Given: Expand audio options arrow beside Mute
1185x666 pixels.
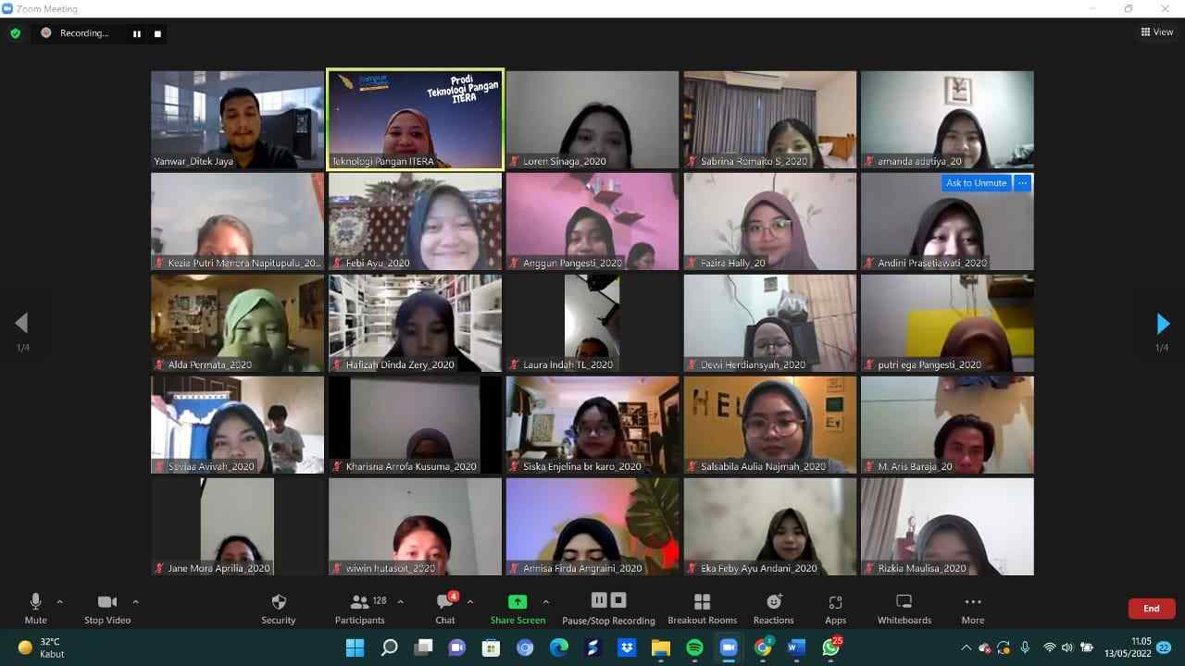Looking at the screenshot, I should [60, 601].
